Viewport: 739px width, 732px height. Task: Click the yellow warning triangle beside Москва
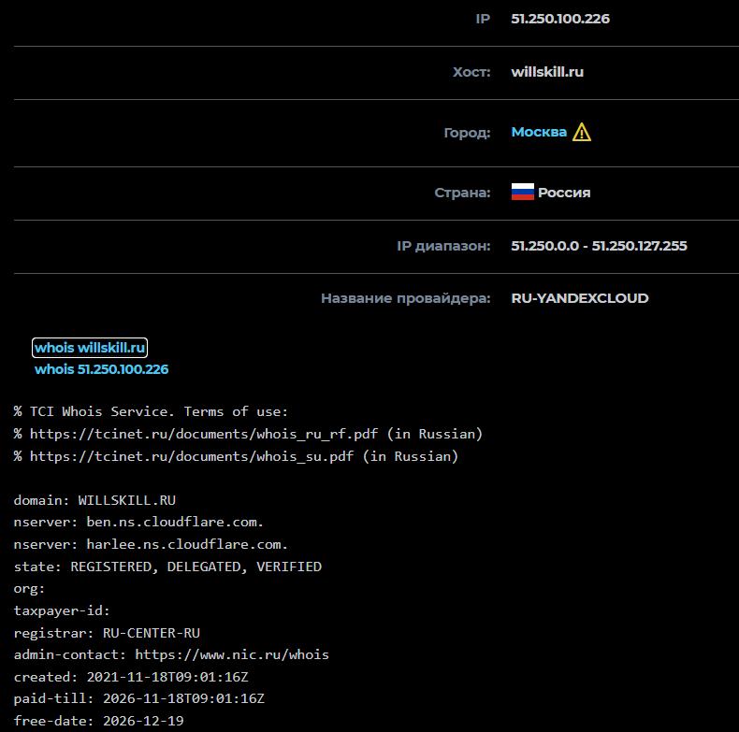[582, 133]
